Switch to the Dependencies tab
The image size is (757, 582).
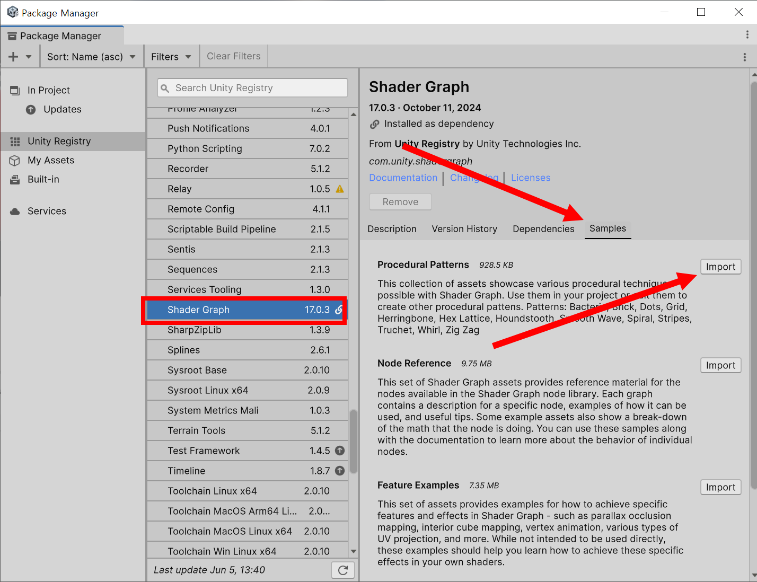543,229
